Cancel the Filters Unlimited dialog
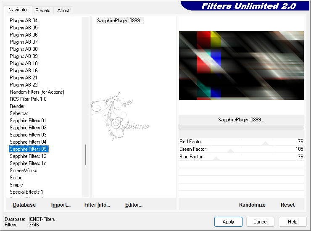 tap(260, 221)
